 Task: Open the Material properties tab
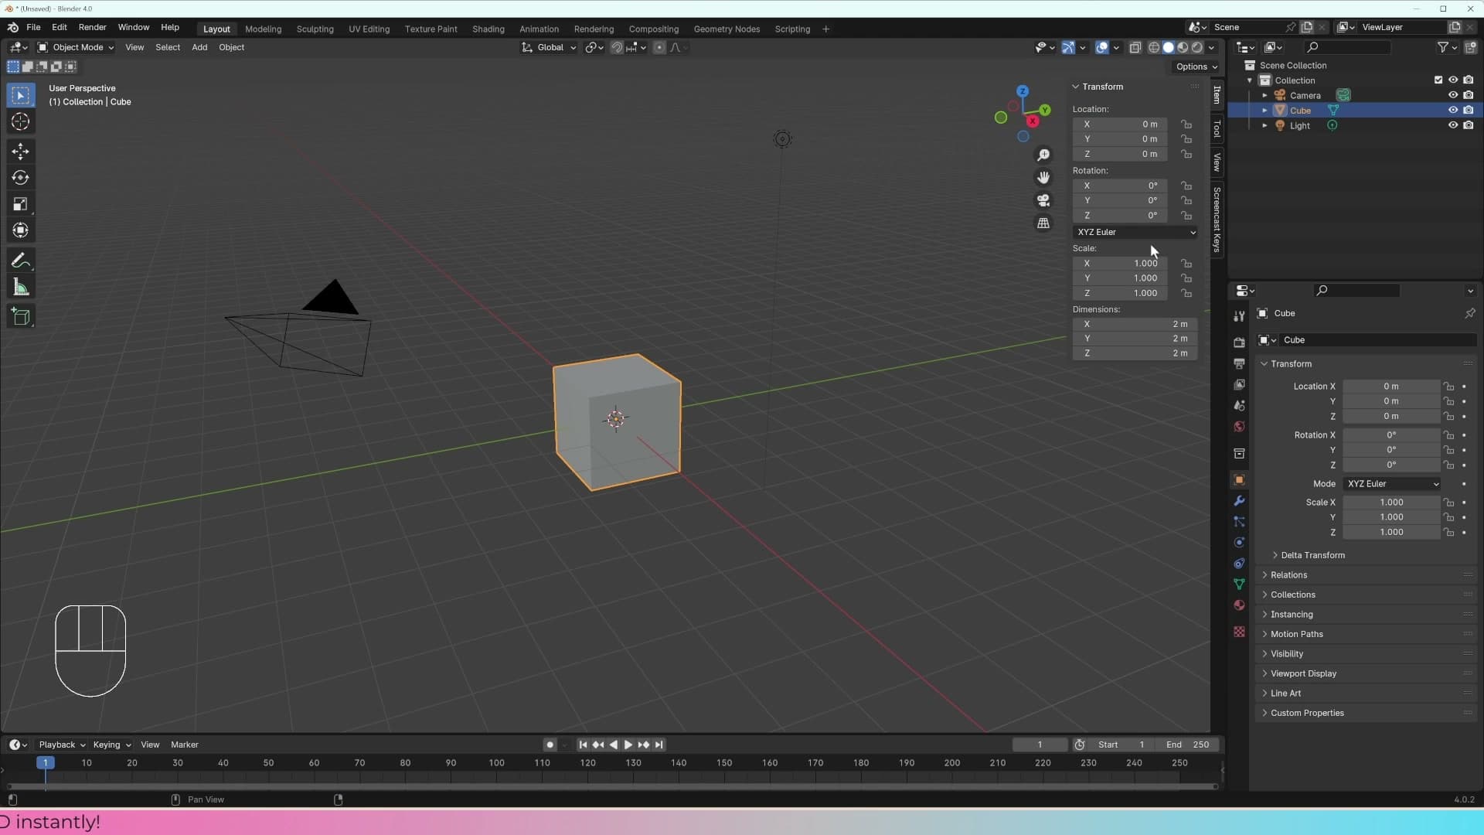(x=1239, y=605)
